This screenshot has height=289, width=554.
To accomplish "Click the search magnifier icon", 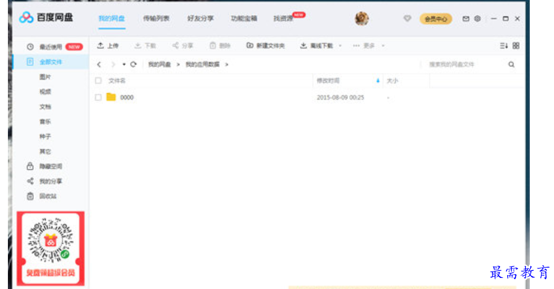I will tap(511, 64).
